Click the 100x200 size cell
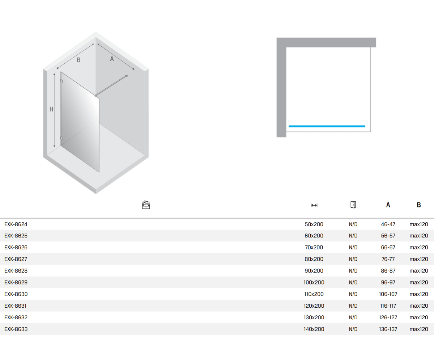434x341 pixels. (x=314, y=283)
